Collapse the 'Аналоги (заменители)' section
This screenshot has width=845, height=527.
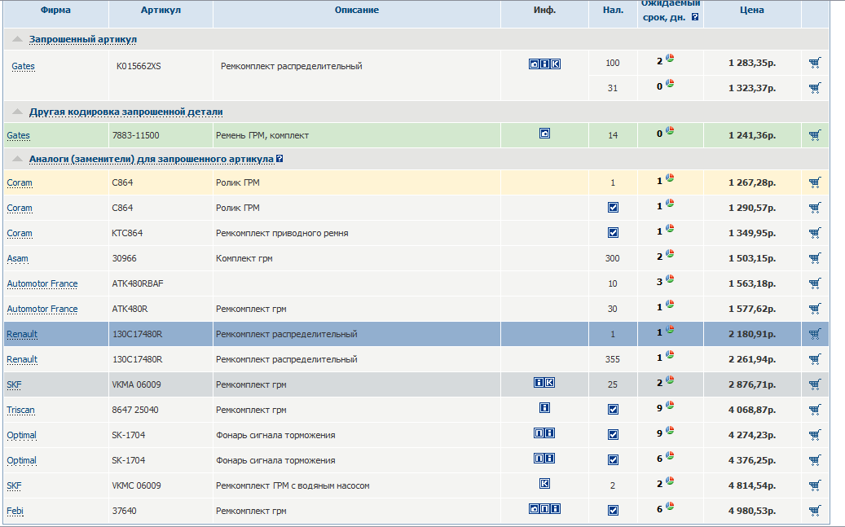tap(17, 159)
